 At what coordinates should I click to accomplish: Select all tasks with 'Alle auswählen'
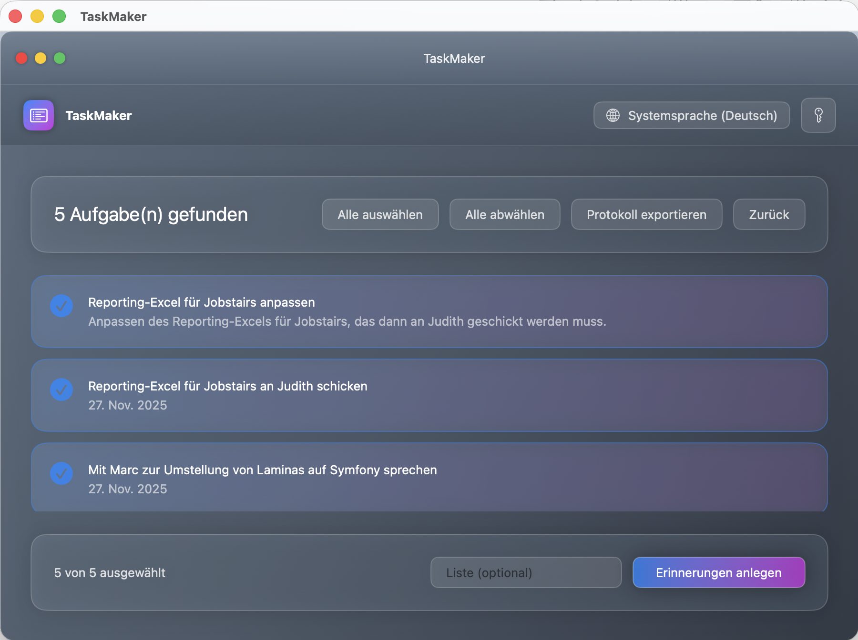(380, 214)
